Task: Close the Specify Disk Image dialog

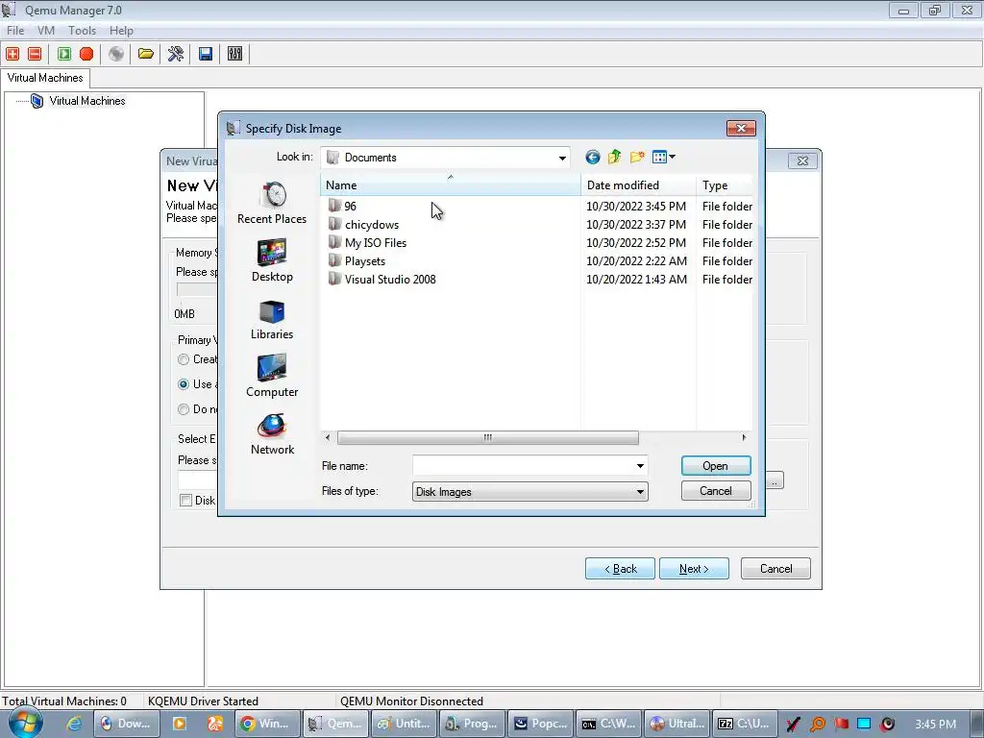Action: pos(741,128)
